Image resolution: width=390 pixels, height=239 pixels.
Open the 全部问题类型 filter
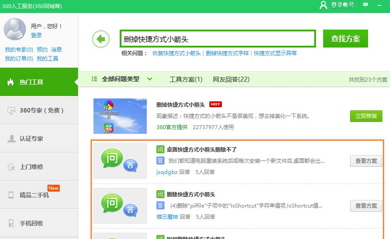pyautogui.click(x=121, y=79)
